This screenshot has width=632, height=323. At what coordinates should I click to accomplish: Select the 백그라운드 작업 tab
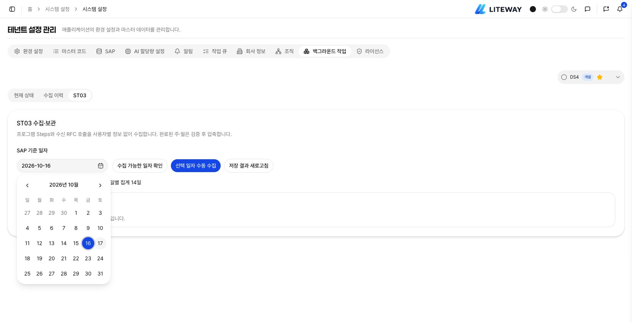325,51
